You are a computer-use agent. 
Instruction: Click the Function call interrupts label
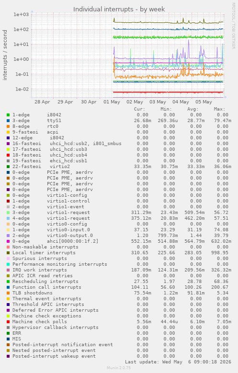click(46, 287)
